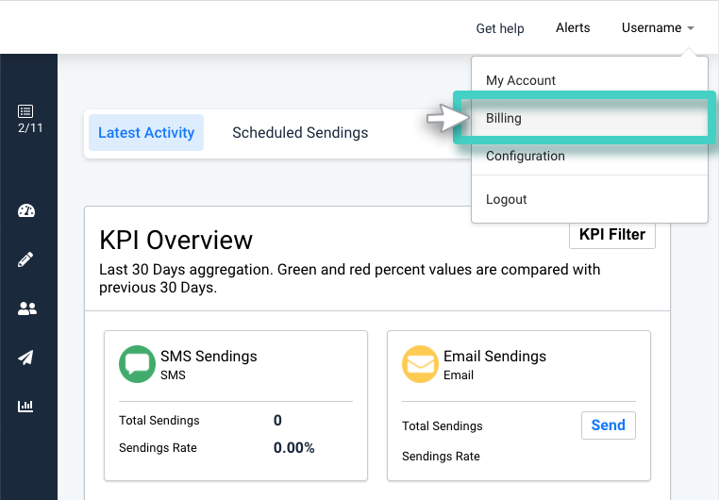The image size is (719, 500).
Task: Click the Last 30 Days aggregation description
Action: pyautogui.click(x=349, y=278)
